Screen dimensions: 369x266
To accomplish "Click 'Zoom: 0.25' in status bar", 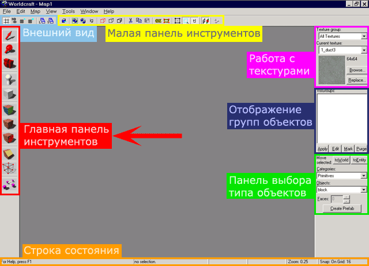I will 298,261.
